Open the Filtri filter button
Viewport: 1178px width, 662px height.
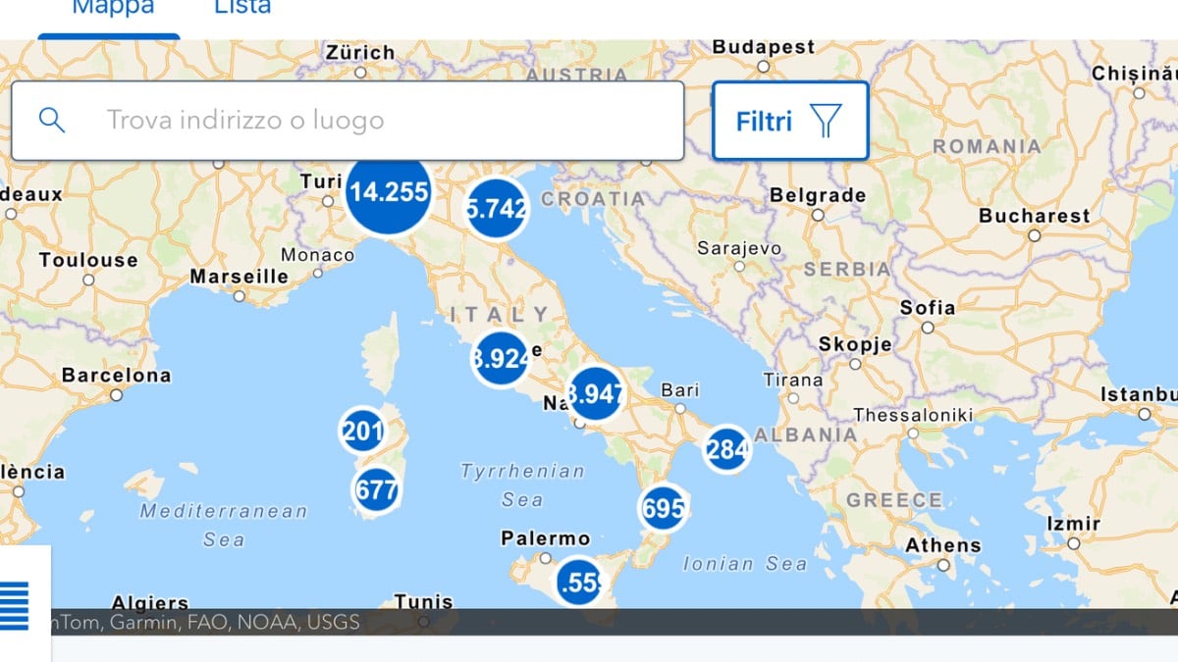(789, 121)
